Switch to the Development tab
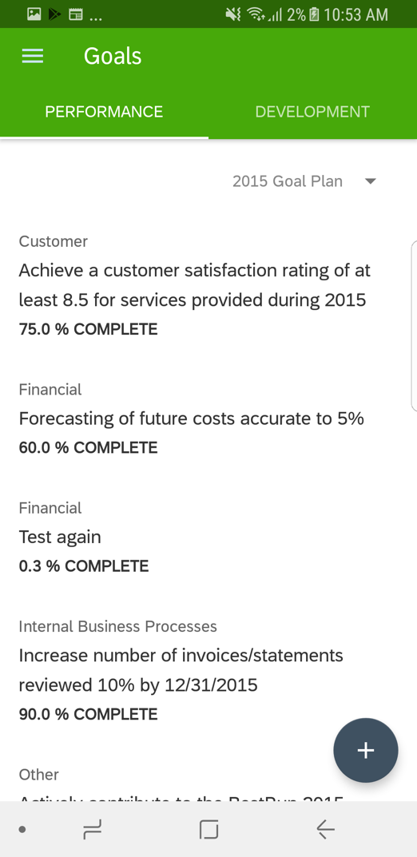The width and height of the screenshot is (417, 857). (x=312, y=112)
